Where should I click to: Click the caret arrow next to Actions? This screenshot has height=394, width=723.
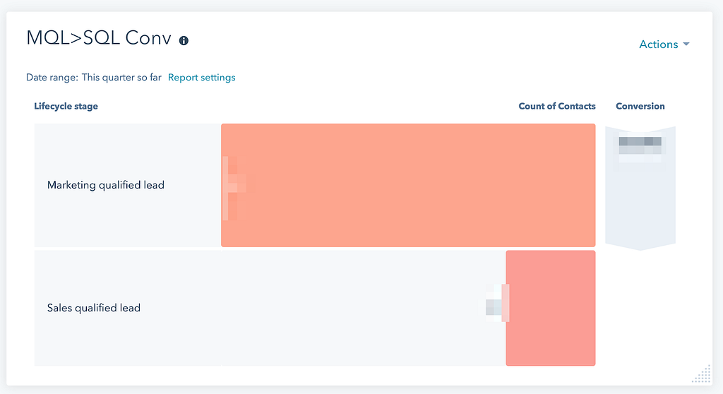point(686,44)
